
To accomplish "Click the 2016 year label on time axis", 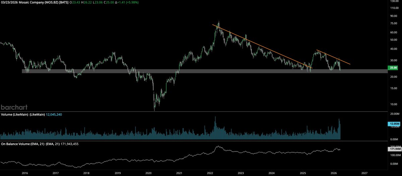I will [24, 173].
